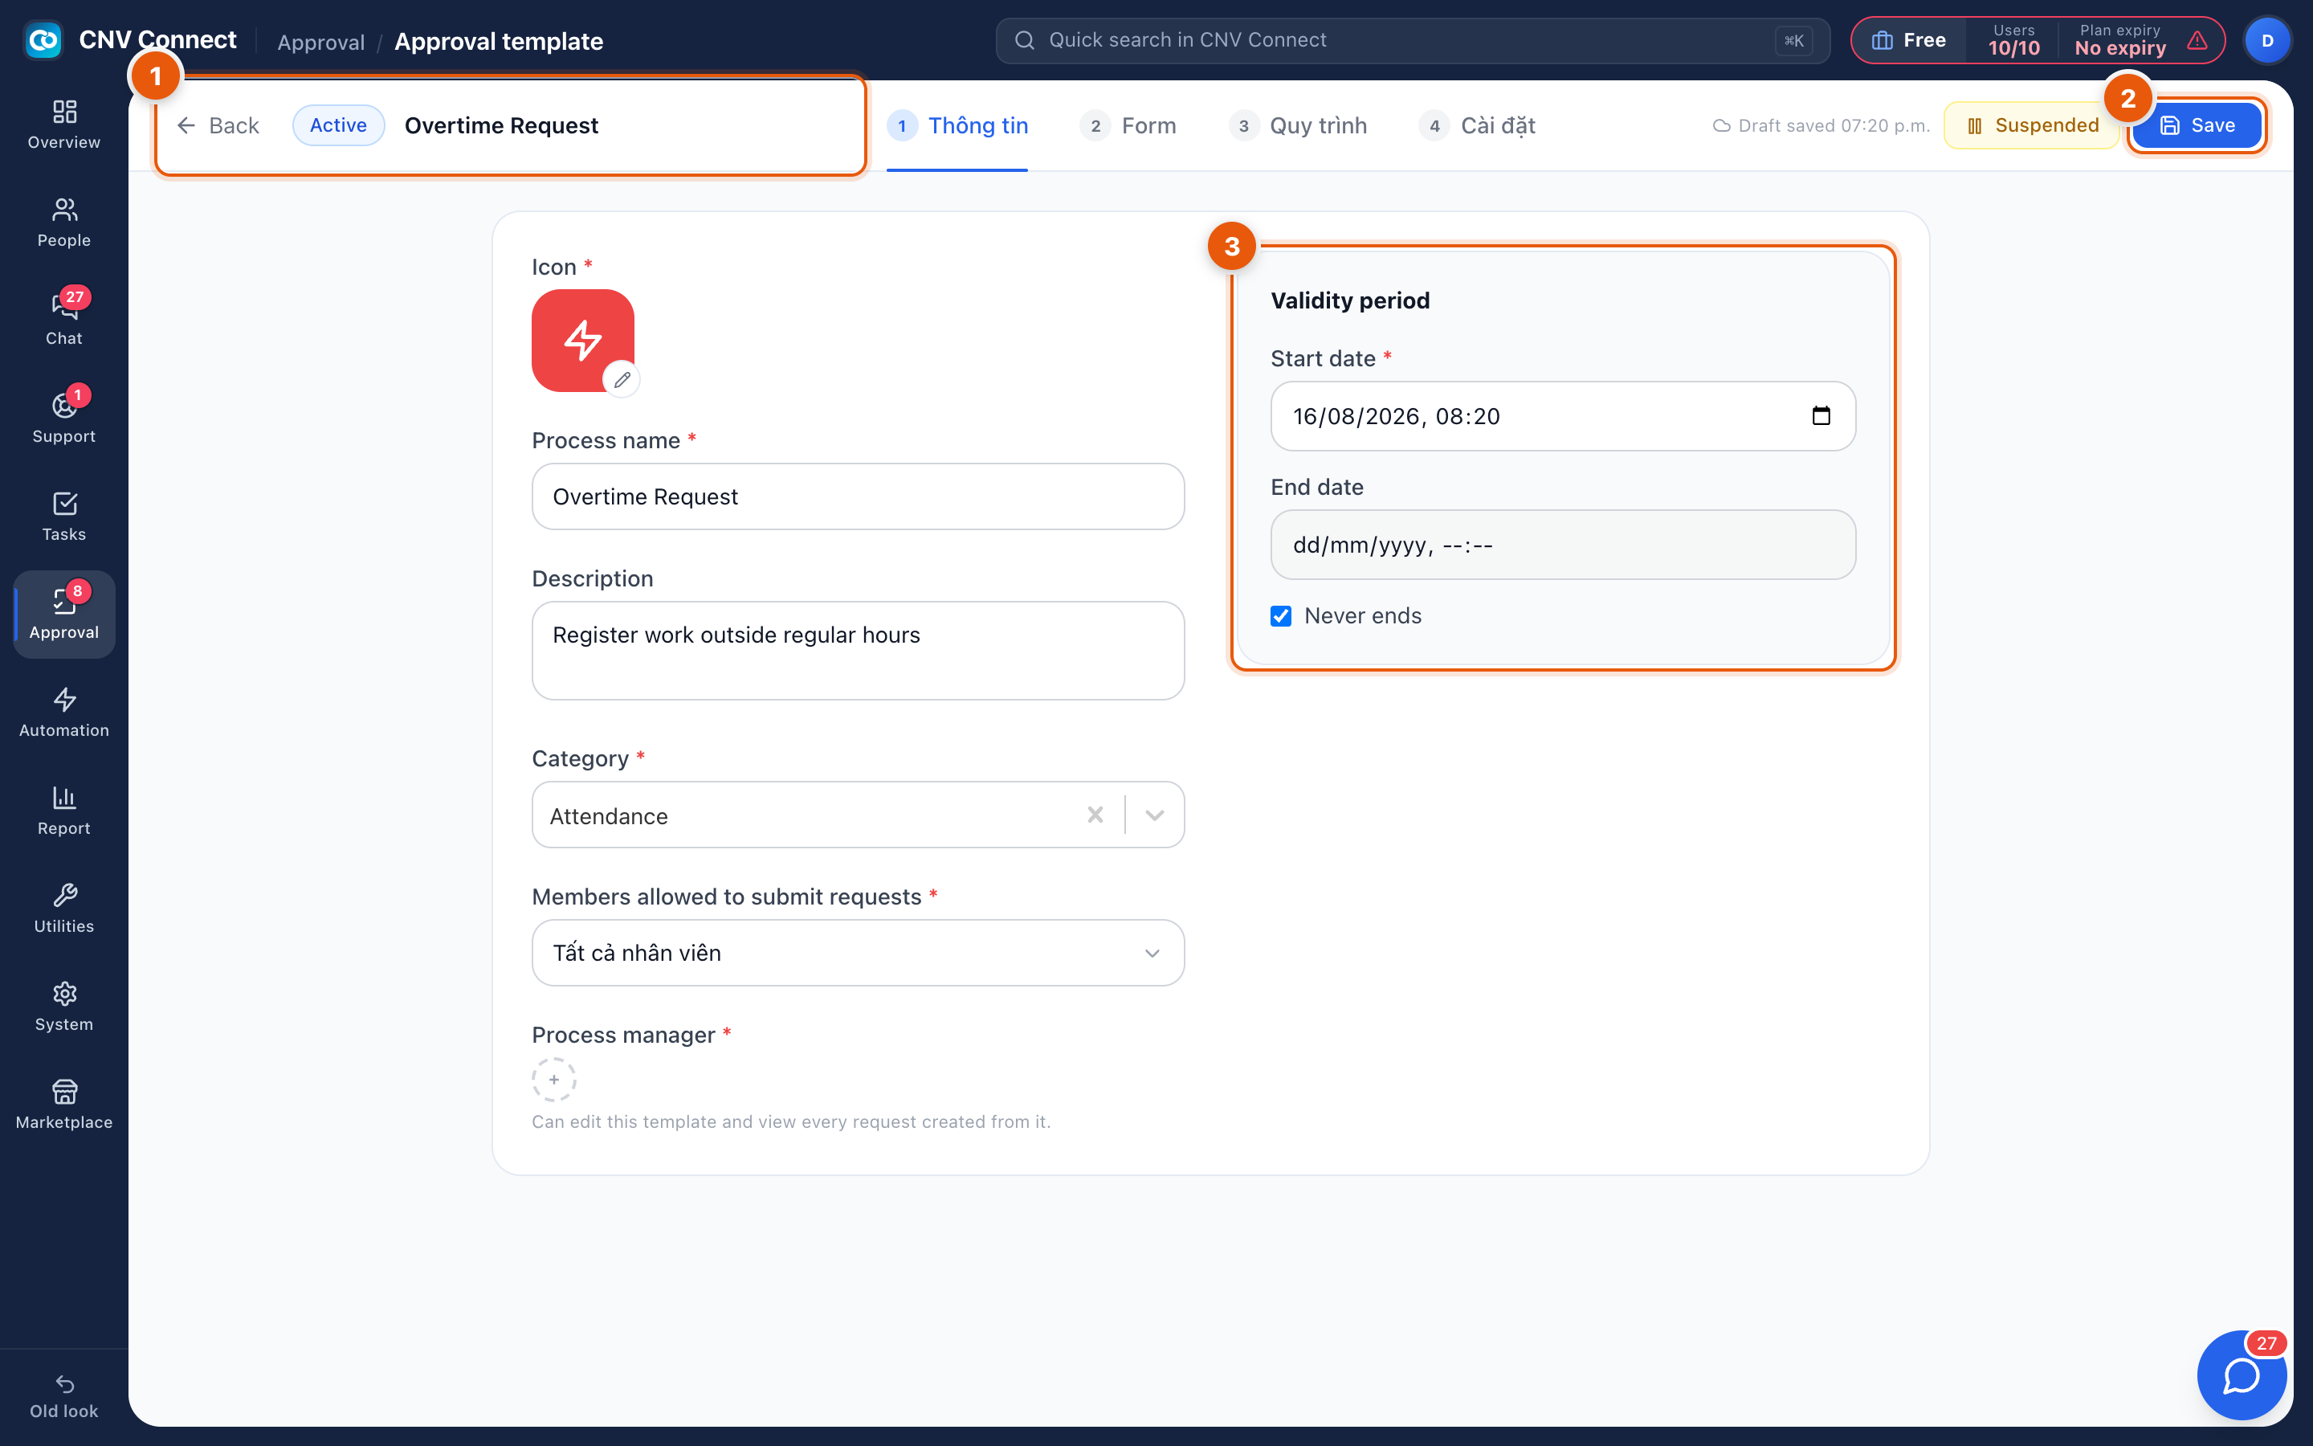The image size is (2313, 1446).
Task: Click the Overtime Request header title
Action: click(x=501, y=125)
